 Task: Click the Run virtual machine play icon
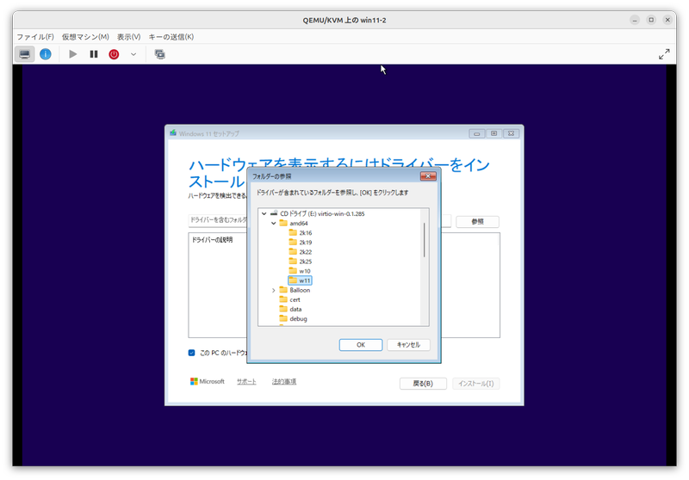pyautogui.click(x=73, y=54)
